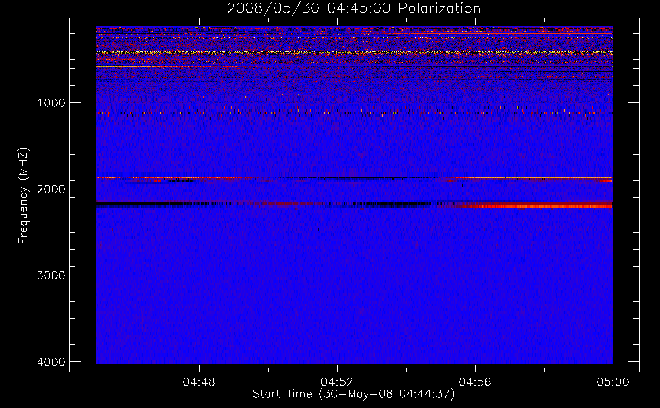Click the 05:00 time tick label
Screen dimensions: 660x408
point(613,382)
